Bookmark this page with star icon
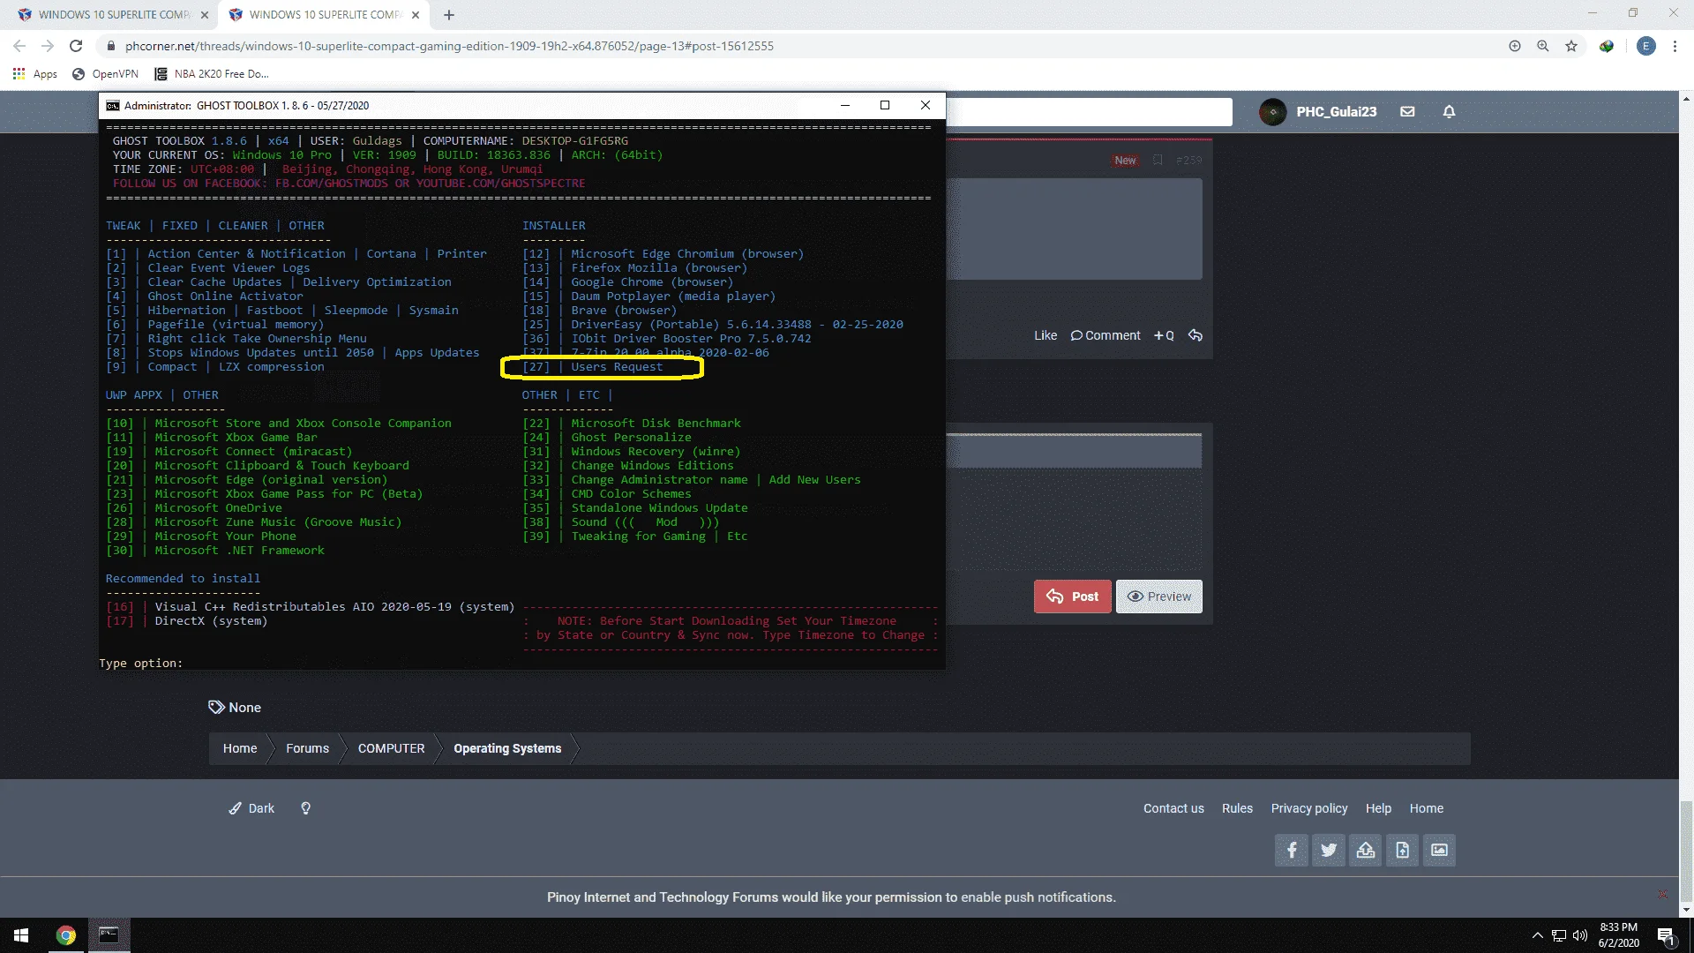 pyautogui.click(x=1571, y=46)
